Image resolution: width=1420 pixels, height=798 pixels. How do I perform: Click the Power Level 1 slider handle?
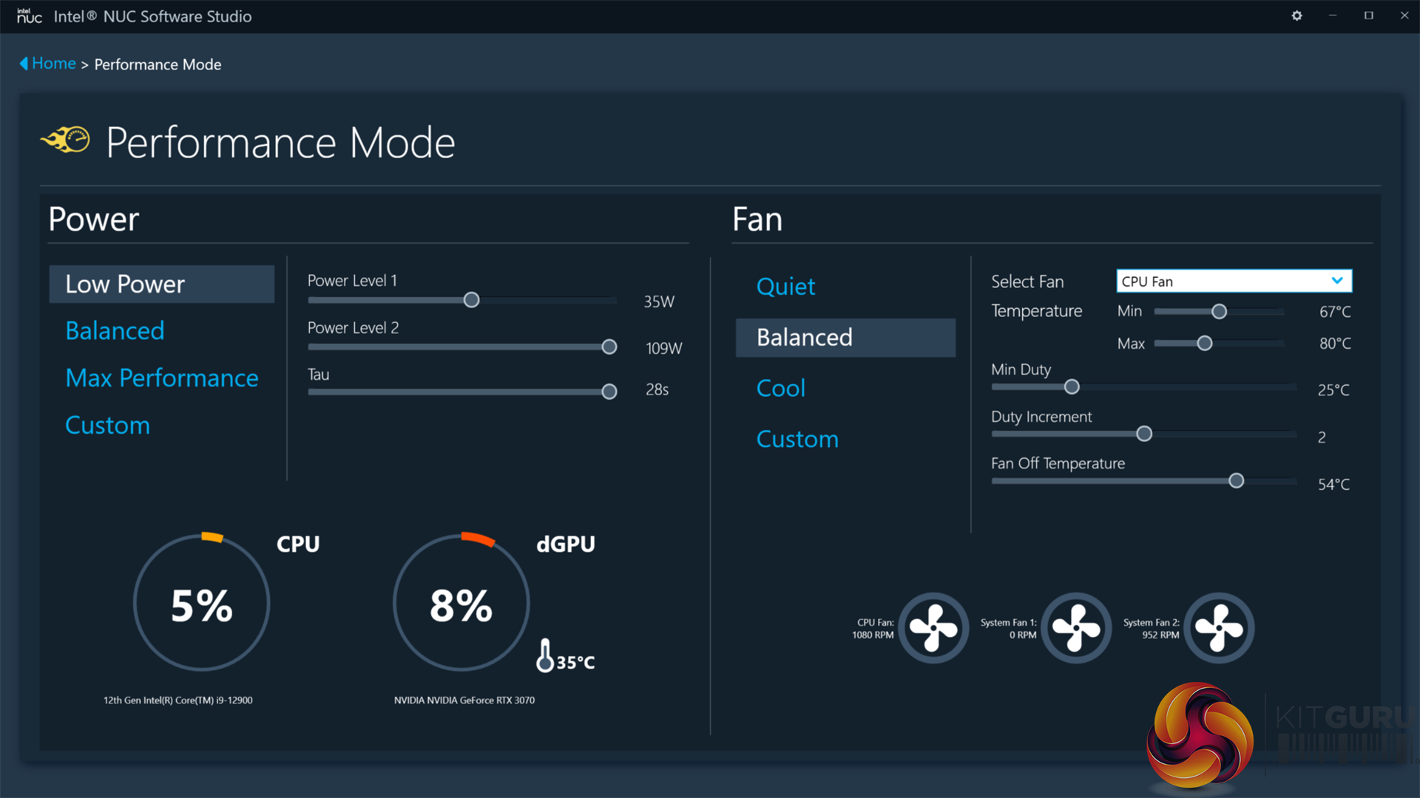471,300
